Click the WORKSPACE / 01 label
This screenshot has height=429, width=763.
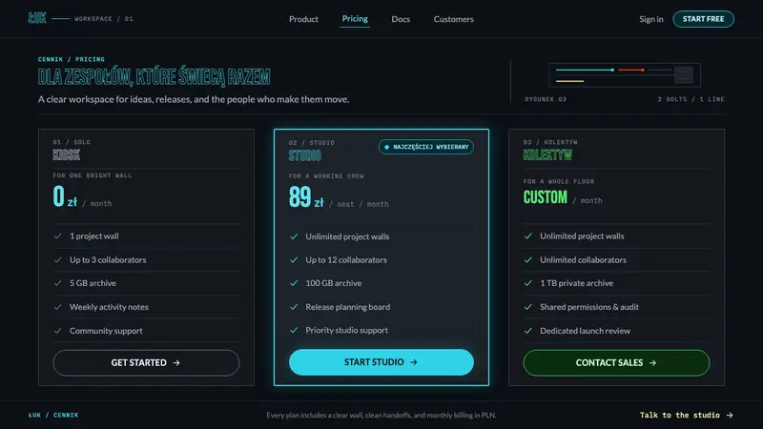[104, 19]
